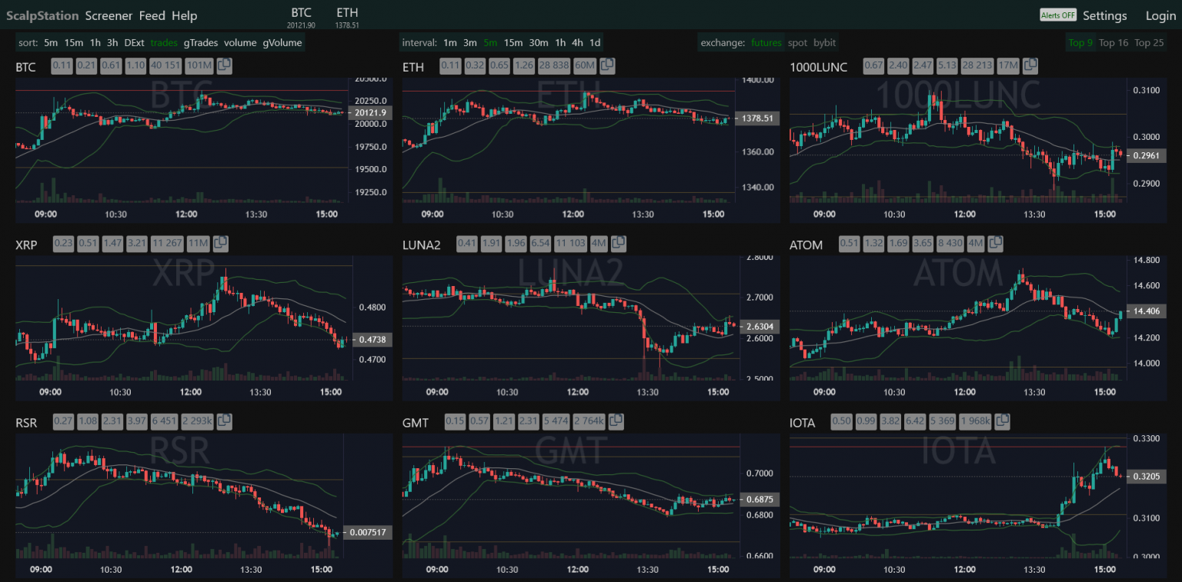Viewport: 1182px width, 582px height.
Task: Go to the Feed menu item
Action: click(x=152, y=15)
